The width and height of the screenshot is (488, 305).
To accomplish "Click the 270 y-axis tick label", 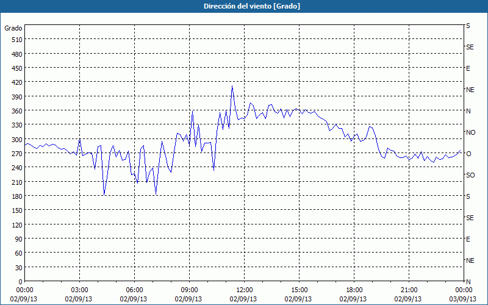I will [x=17, y=154].
